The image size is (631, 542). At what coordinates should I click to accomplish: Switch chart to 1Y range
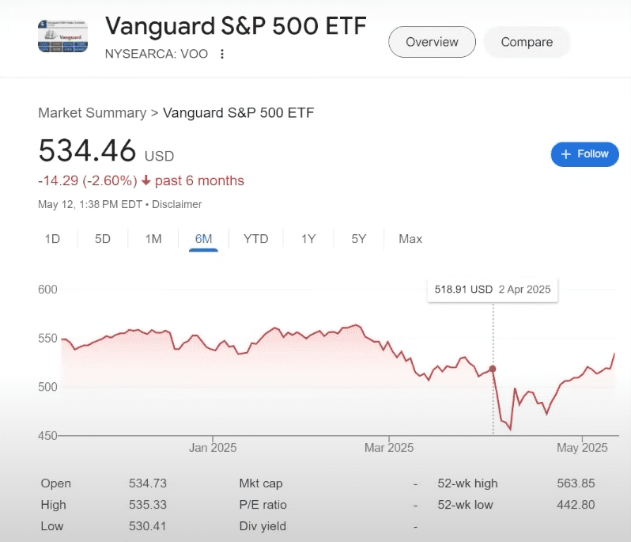point(308,239)
